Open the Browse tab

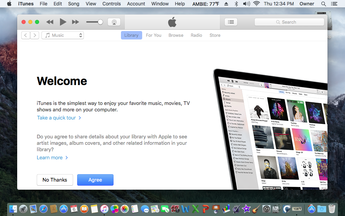point(176,35)
